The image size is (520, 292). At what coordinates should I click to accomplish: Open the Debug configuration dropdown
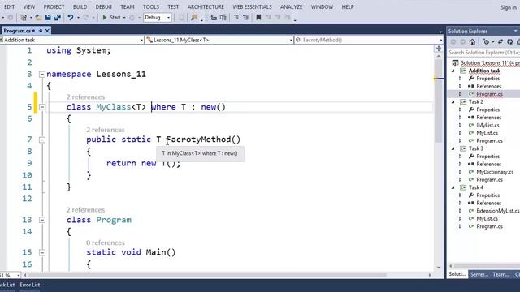157,18
